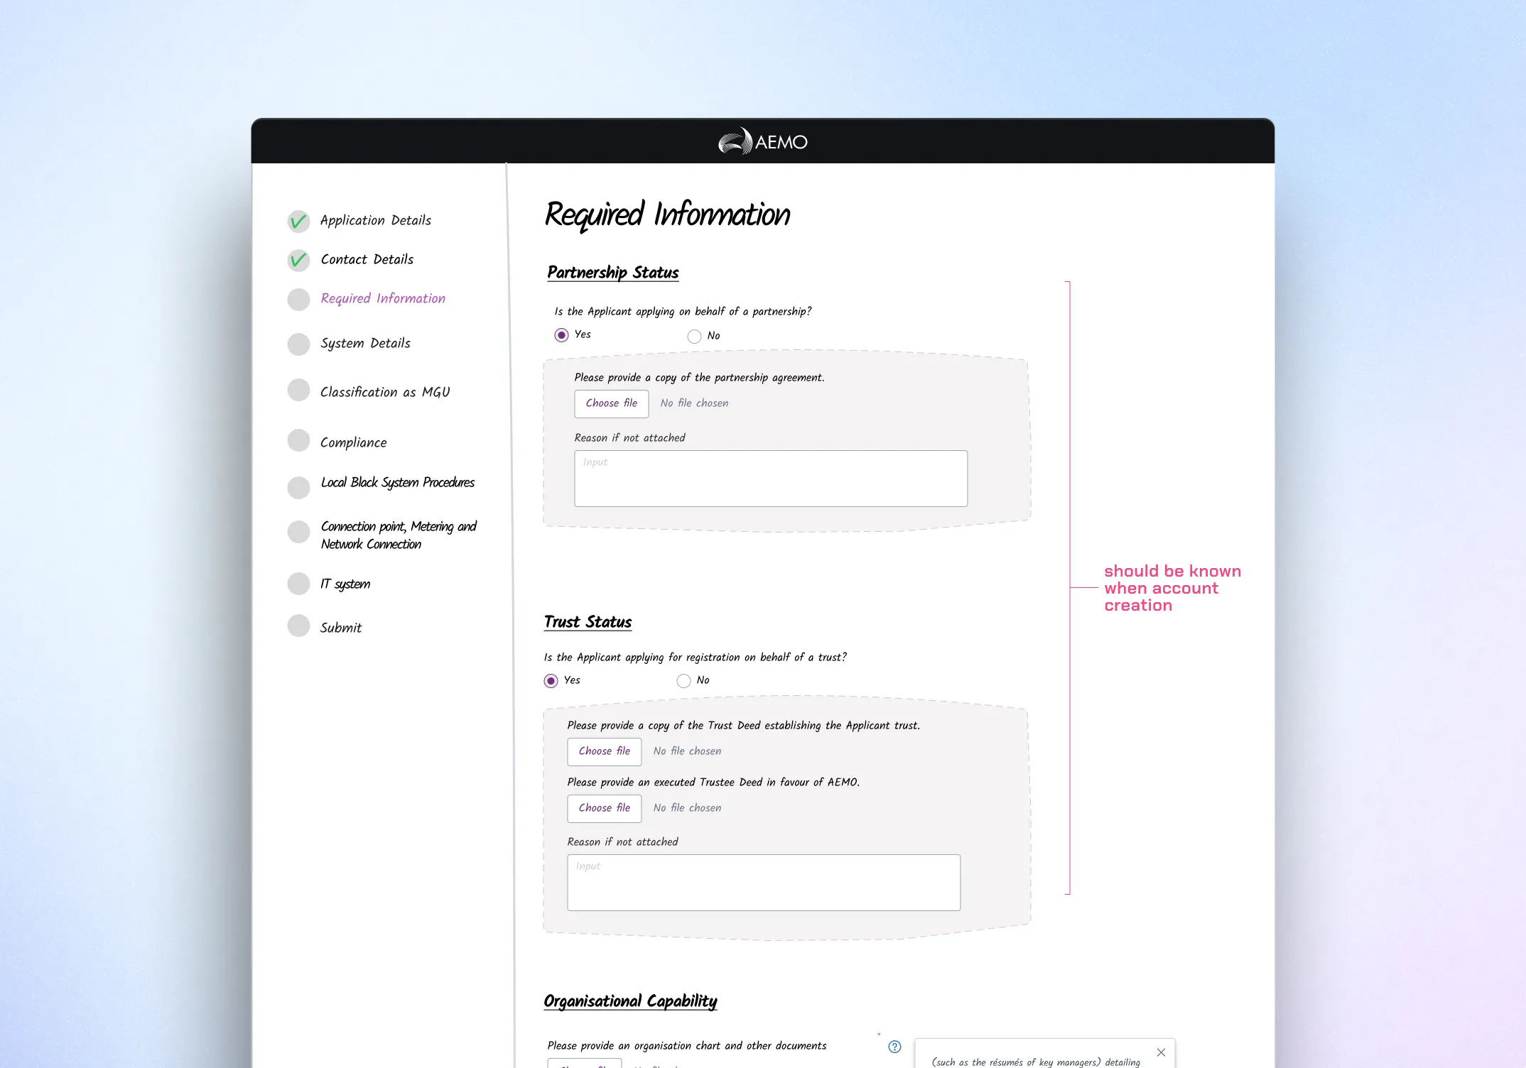Image resolution: width=1526 pixels, height=1068 pixels.
Task: Click the System Details step circle
Action: [298, 344]
